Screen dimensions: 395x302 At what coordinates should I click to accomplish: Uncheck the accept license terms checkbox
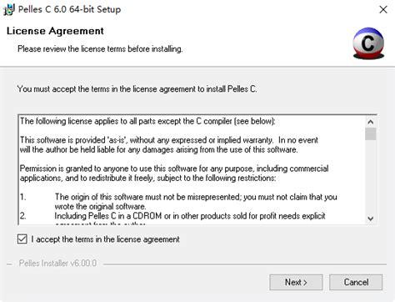pyautogui.click(x=22, y=239)
